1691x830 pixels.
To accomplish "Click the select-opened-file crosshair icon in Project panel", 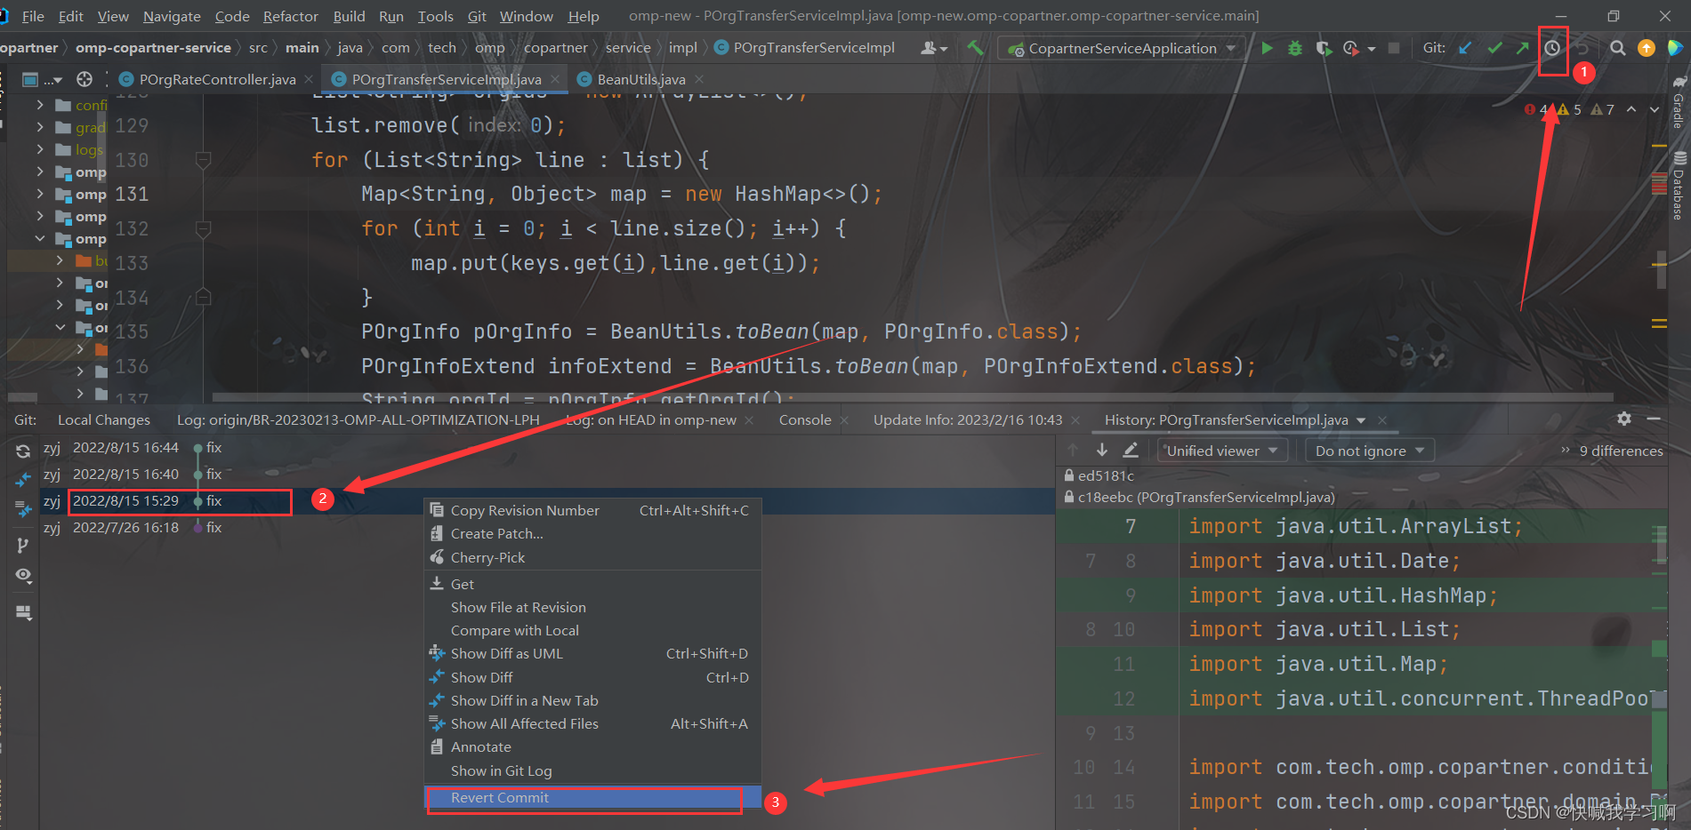I will click(x=85, y=79).
